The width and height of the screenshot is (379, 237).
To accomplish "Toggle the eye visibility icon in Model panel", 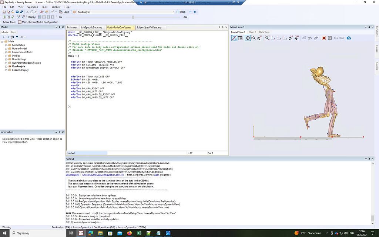I will [21, 37].
